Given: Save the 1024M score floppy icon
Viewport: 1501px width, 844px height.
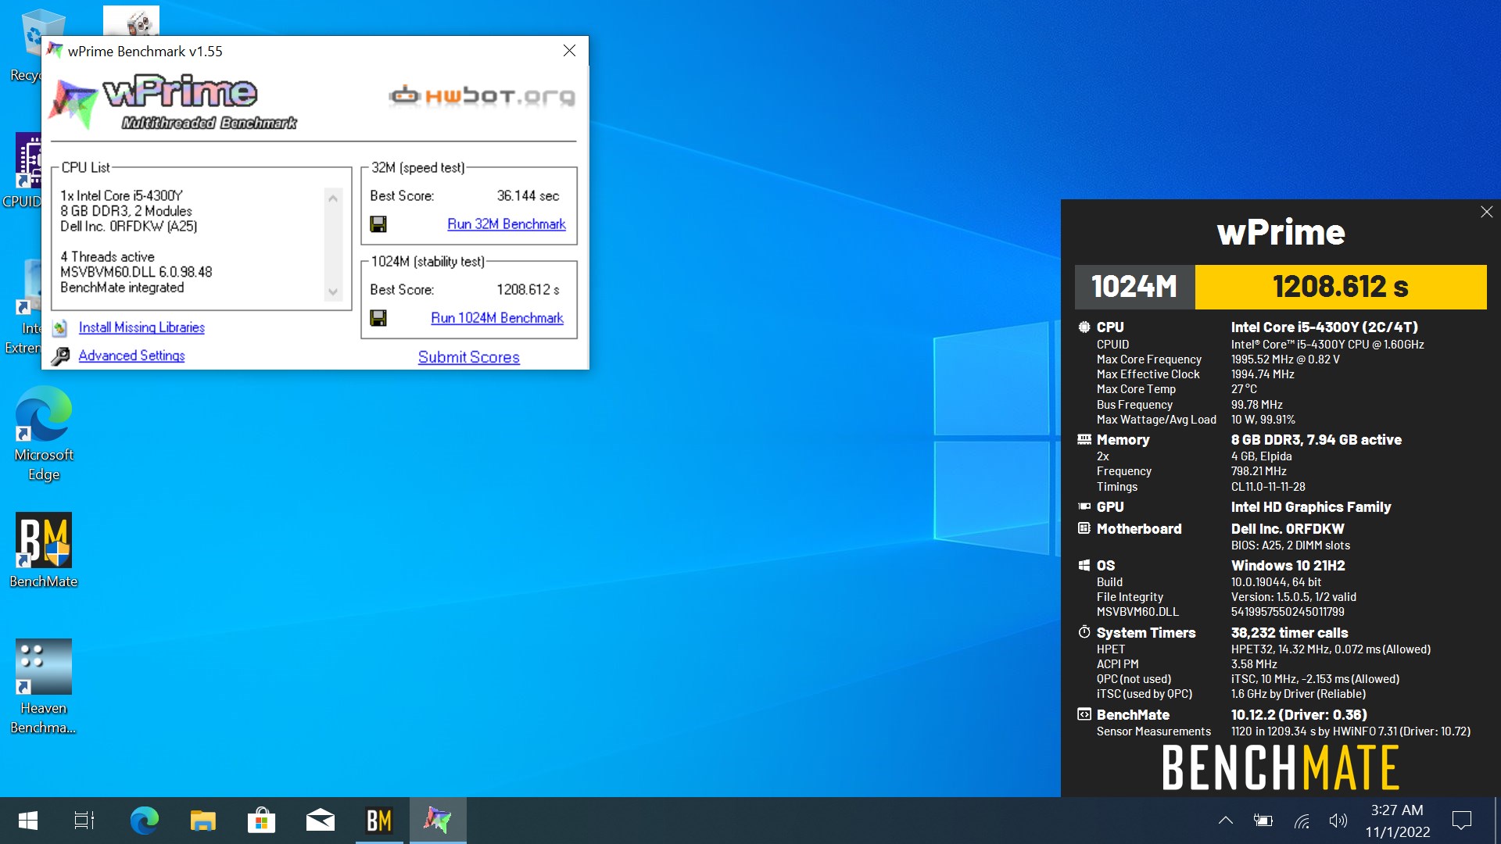Looking at the screenshot, I should click(378, 318).
